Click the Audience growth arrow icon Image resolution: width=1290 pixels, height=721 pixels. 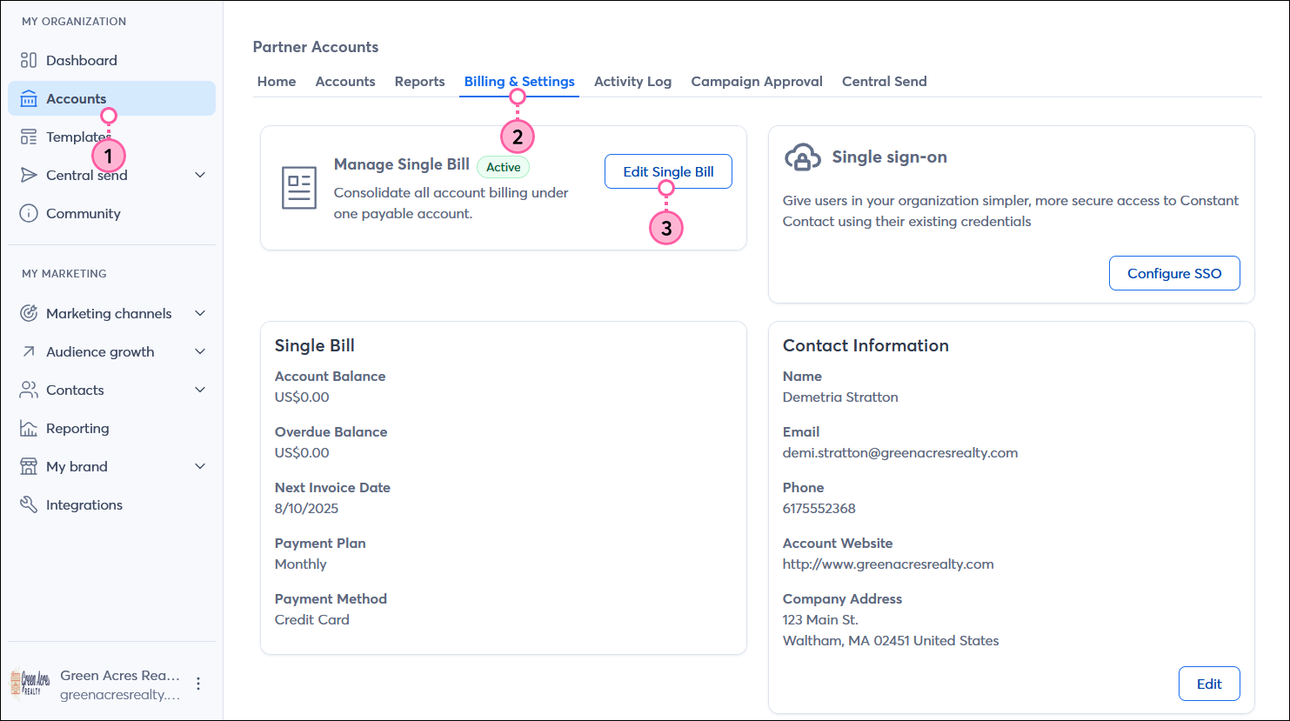29,351
